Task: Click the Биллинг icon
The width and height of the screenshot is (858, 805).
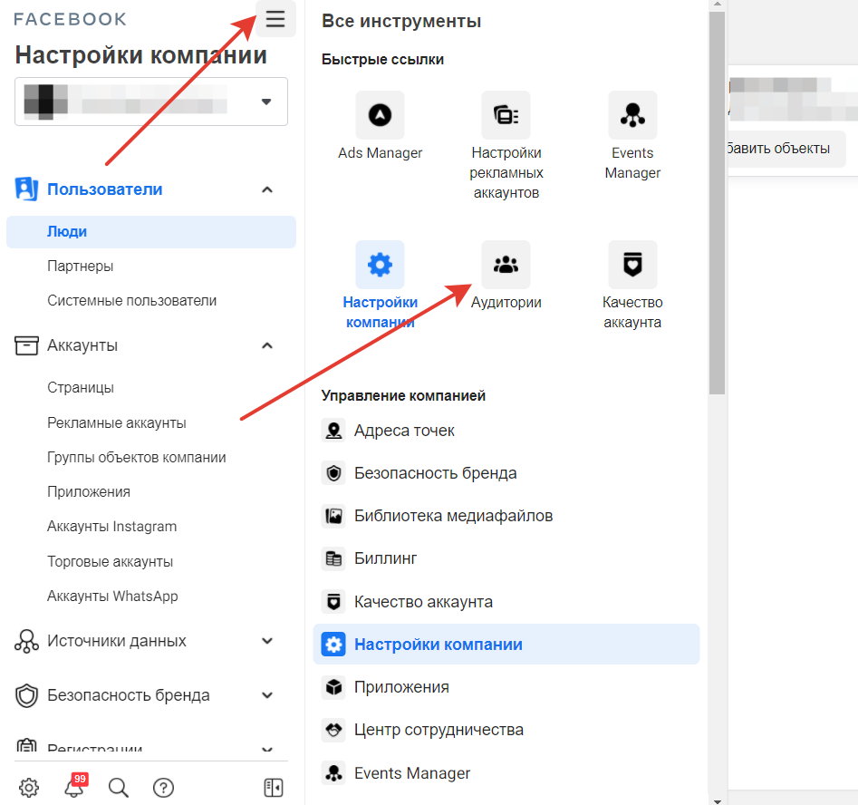Action: tap(333, 558)
